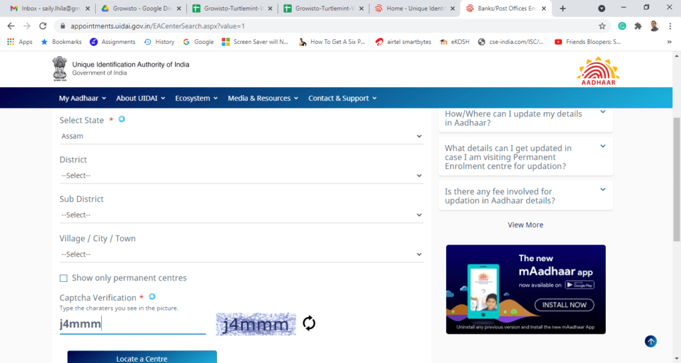Open the Contact & Support menu
Image resolution: width=681 pixels, height=363 pixels.
342,98
